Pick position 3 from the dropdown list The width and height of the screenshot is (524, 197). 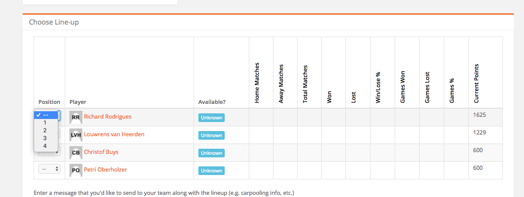tap(45, 138)
